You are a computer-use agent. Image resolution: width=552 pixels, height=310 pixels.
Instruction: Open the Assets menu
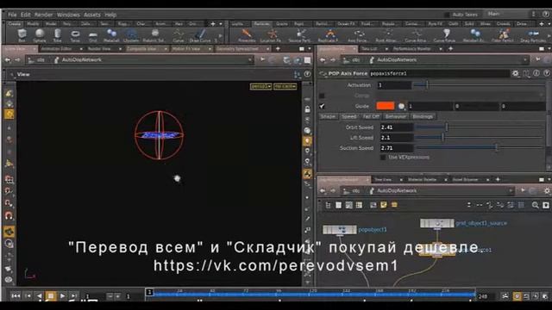click(92, 15)
